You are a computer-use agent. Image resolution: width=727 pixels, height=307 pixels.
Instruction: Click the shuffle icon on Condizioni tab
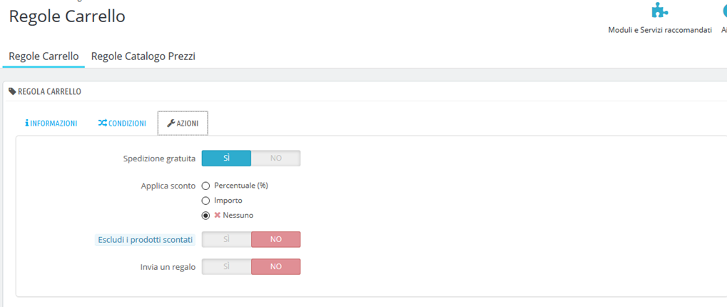click(x=103, y=124)
